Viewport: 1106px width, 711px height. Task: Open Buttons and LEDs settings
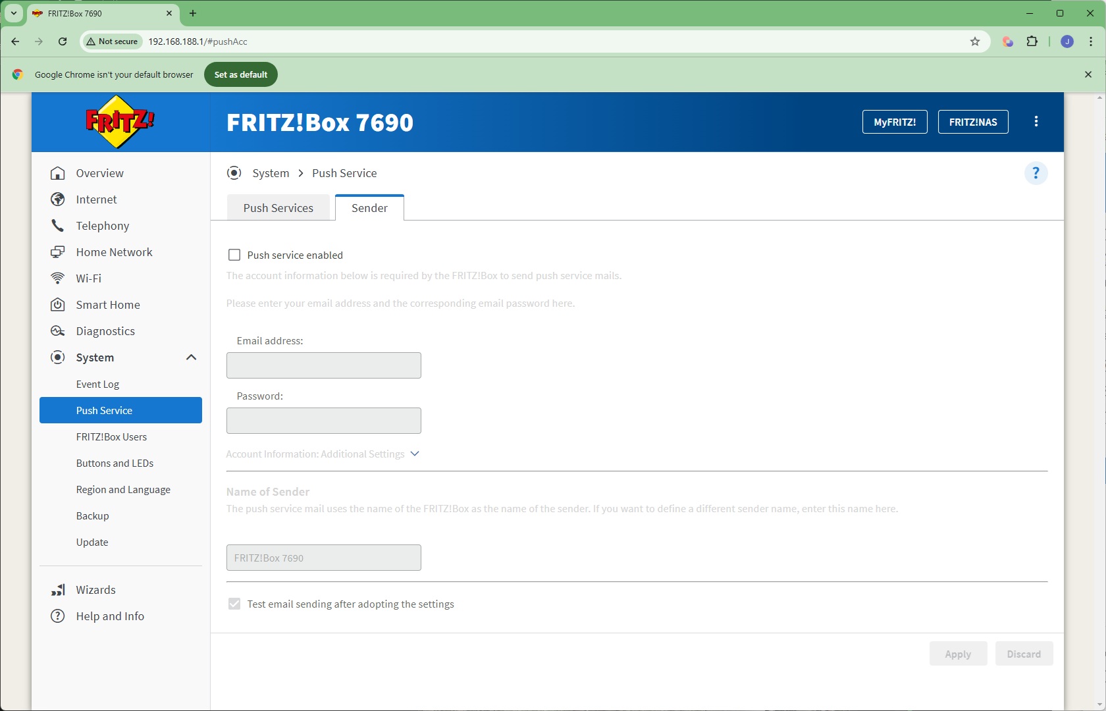pos(115,463)
